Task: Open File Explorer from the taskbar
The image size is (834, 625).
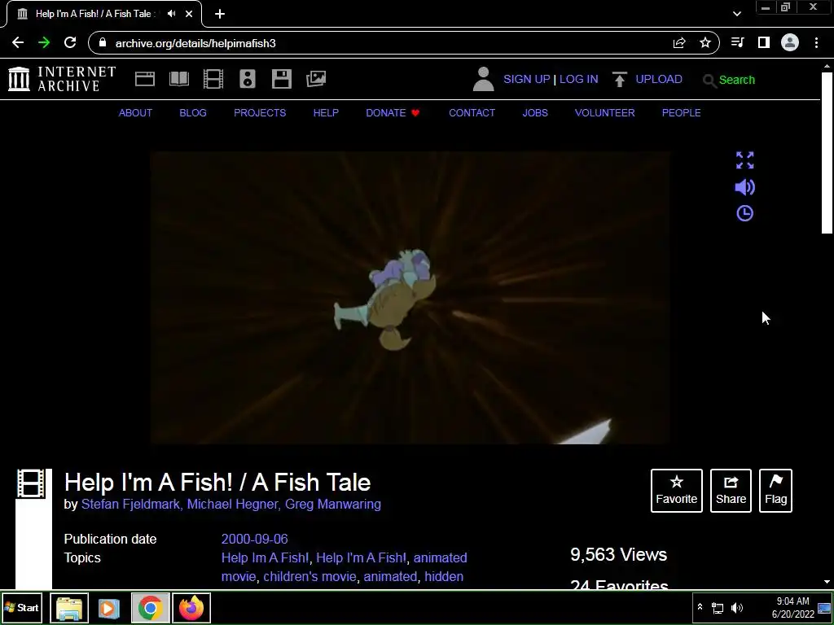Action: 69,608
